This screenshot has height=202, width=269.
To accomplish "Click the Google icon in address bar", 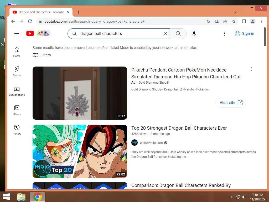I will click(x=209, y=21).
